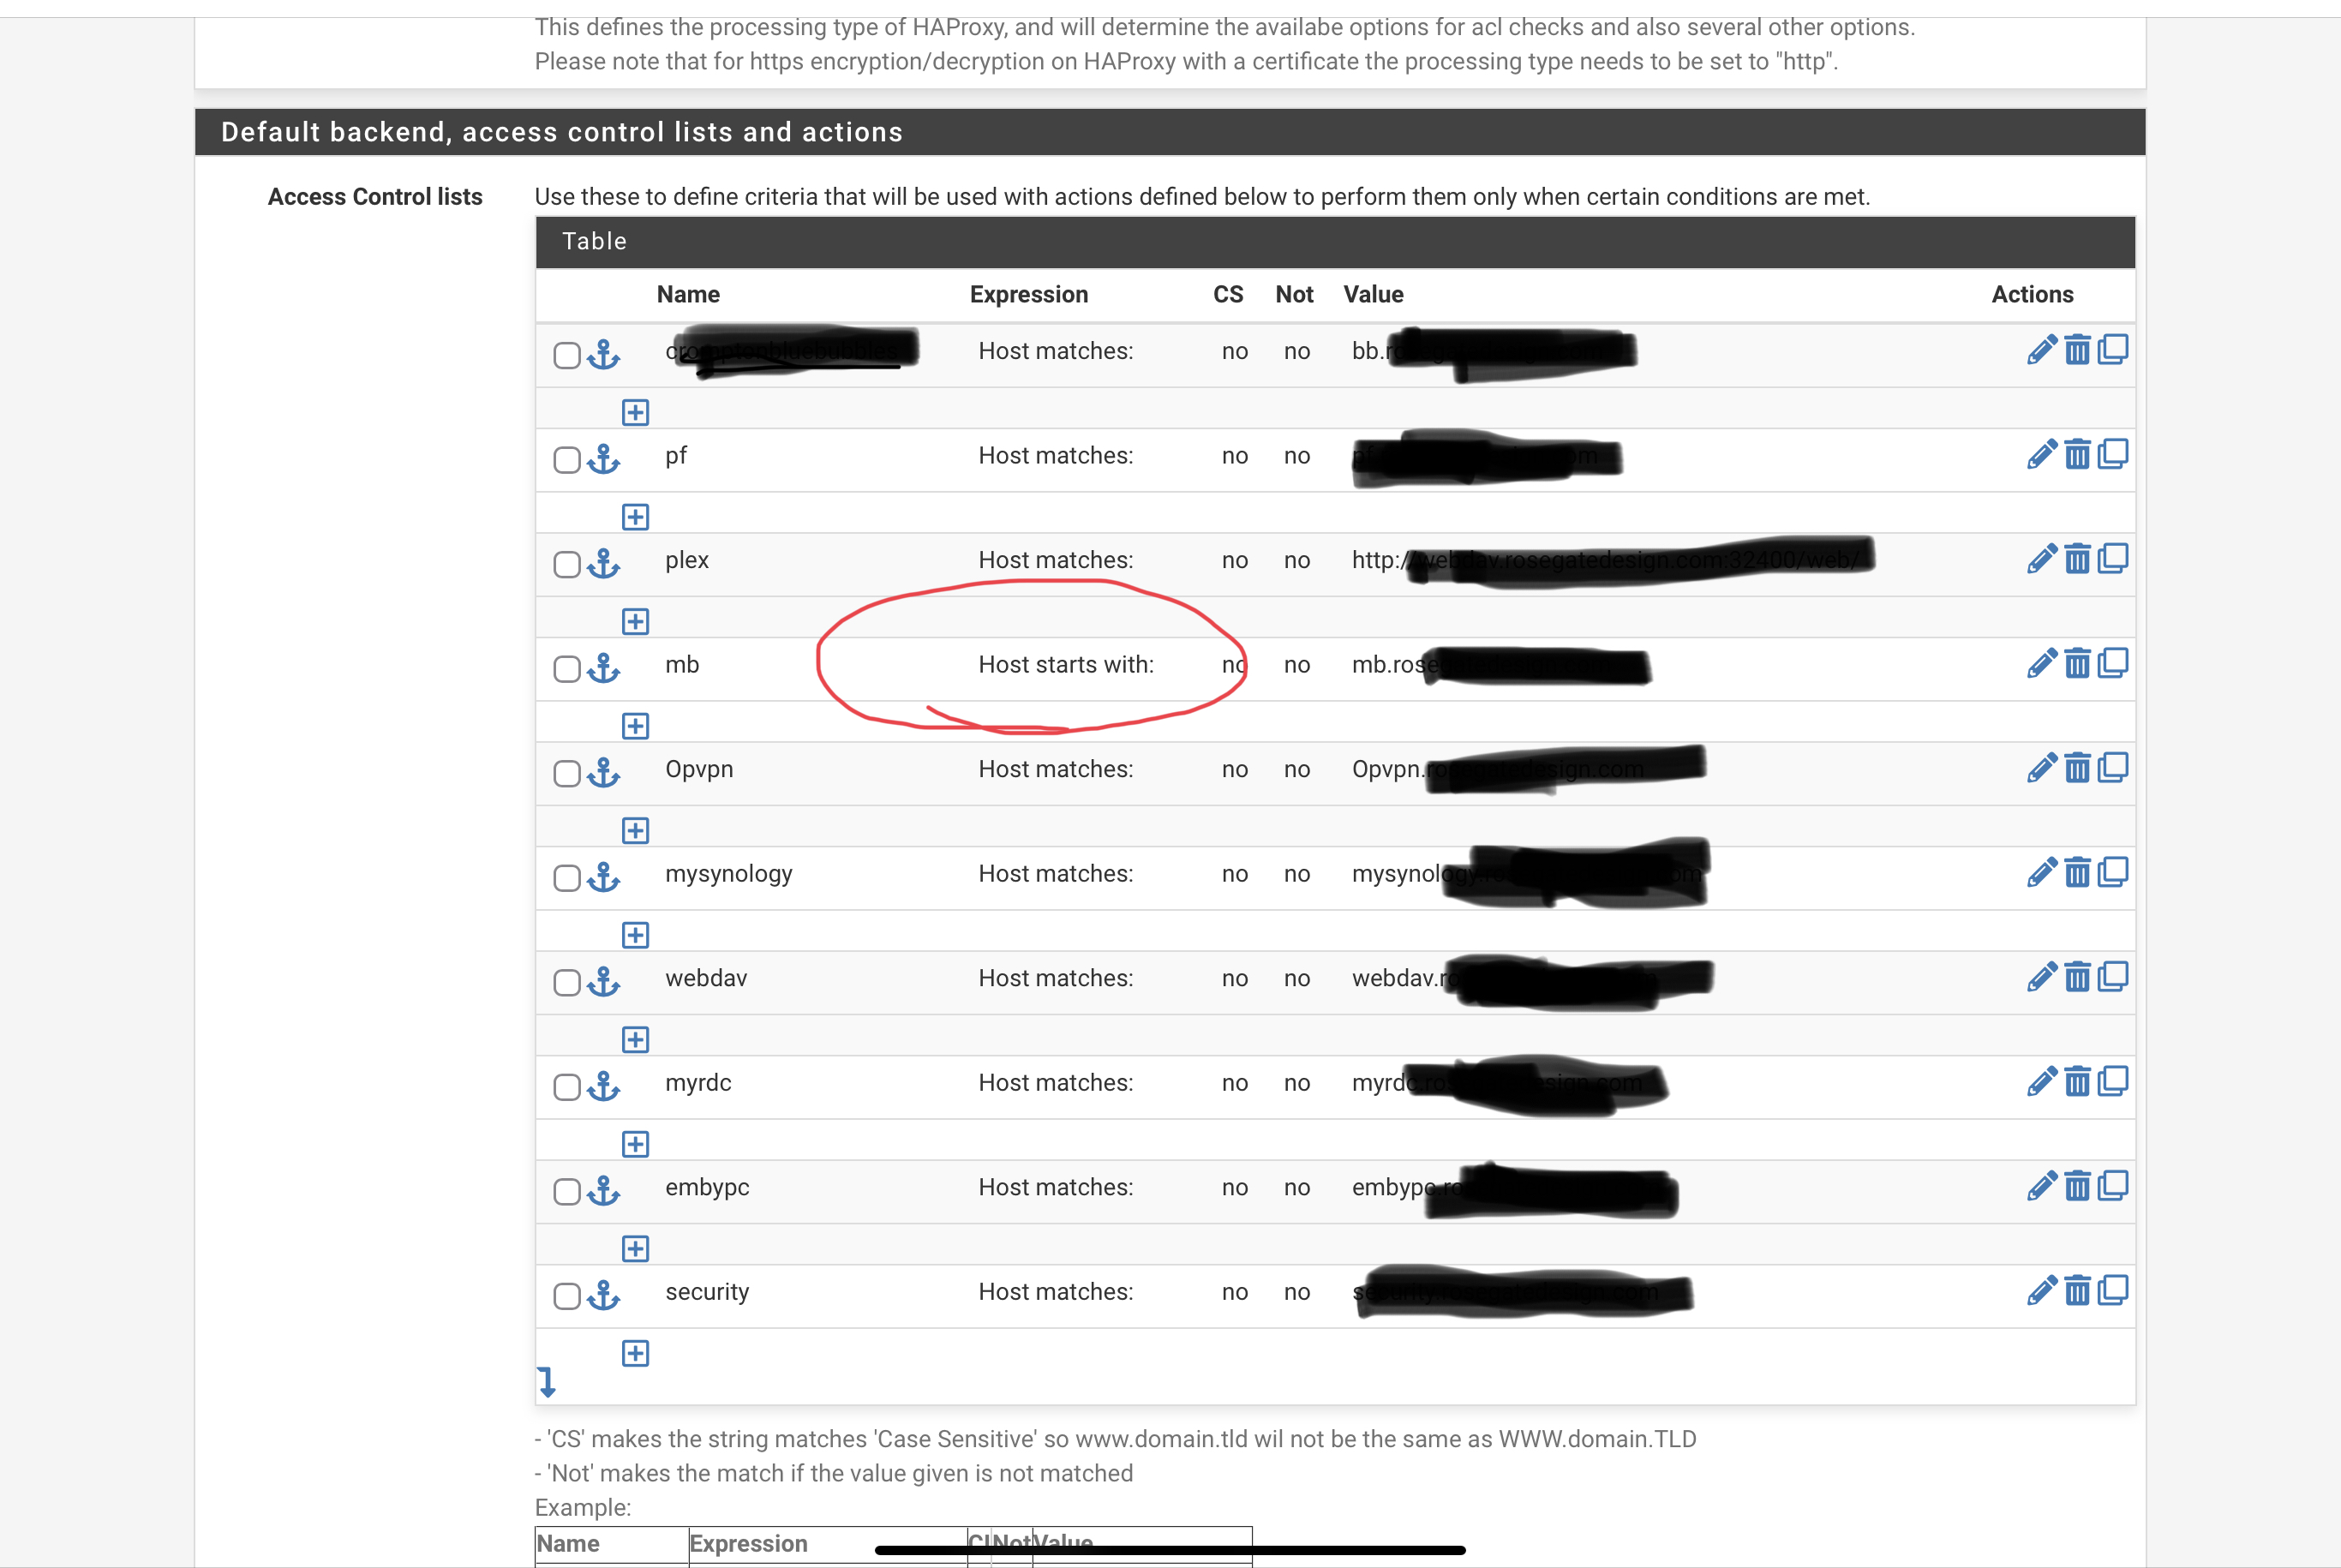The height and width of the screenshot is (1568, 2341).
Task: Expand plus icon below mysynology row
Action: [635, 935]
